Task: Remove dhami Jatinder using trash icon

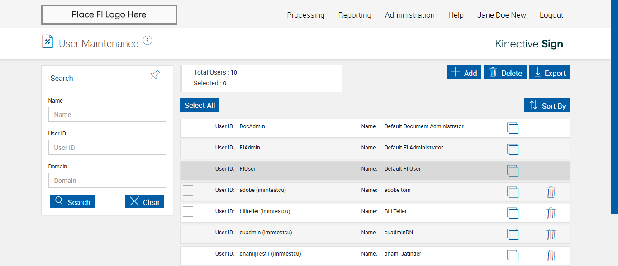Action: [551, 256]
